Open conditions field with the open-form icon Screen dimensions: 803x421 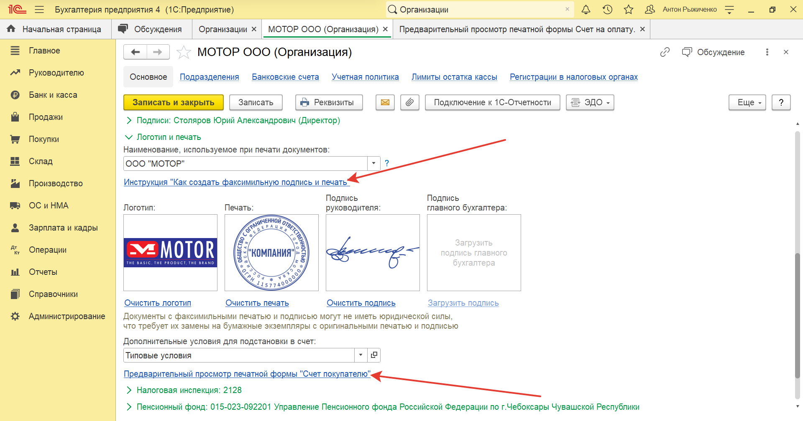(374, 355)
